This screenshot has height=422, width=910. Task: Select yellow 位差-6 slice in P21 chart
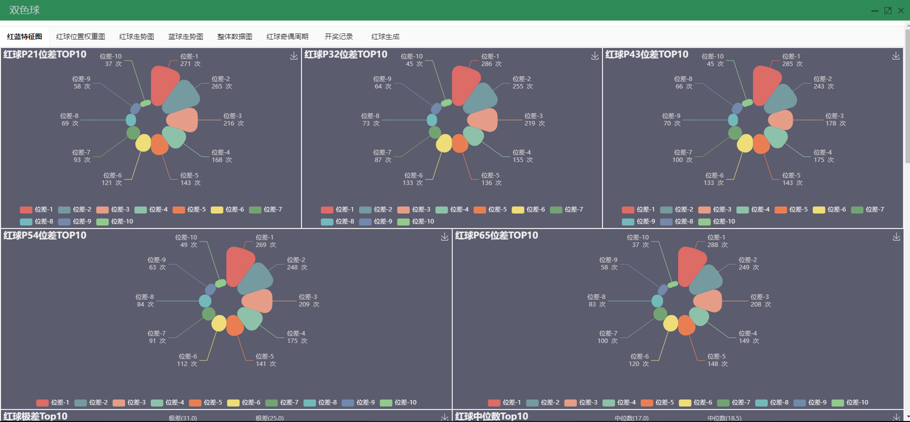click(143, 143)
